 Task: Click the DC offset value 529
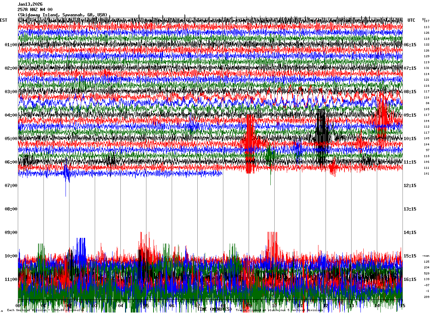(426, 273)
